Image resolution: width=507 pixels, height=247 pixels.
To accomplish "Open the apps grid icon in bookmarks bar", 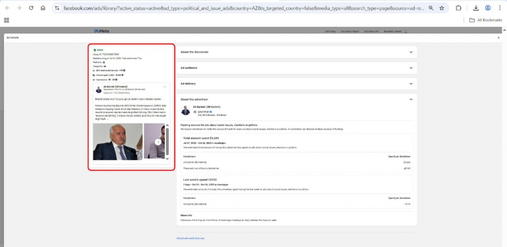I will [7, 20].
